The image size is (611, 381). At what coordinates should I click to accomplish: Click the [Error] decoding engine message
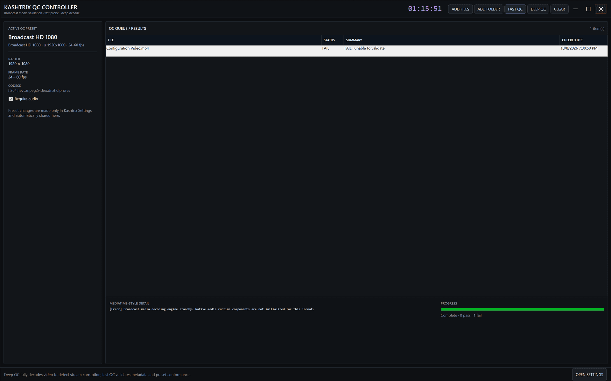point(212,309)
